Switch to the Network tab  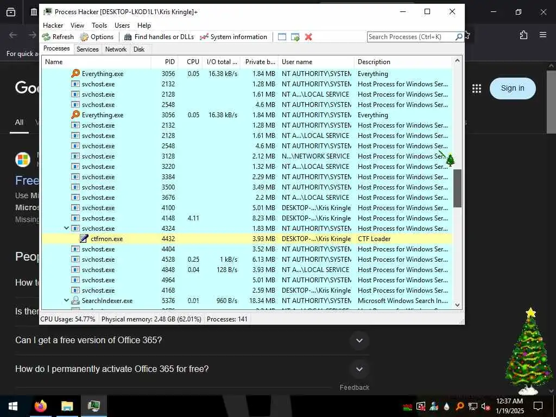tap(116, 49)
